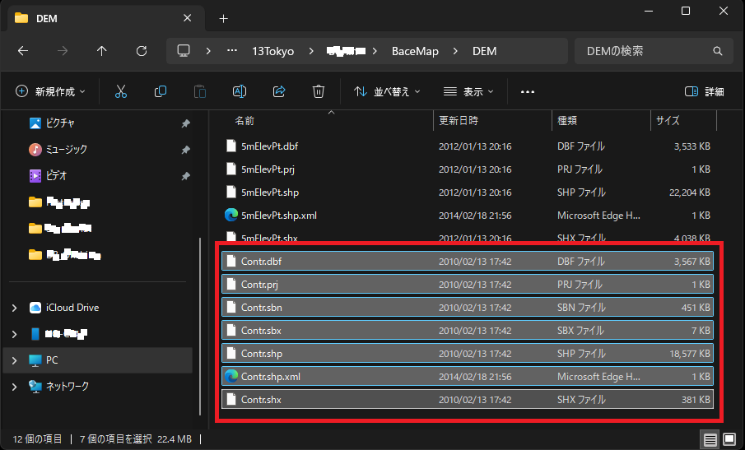The height and width of the screenshot is (450, 745).
Task: Click the Rename icon in toolbar
Action: 240,91
